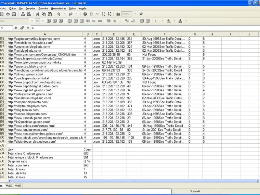Sort descending Z to A
This screenshot has width=260, height=195.
[x=110, y=14]
